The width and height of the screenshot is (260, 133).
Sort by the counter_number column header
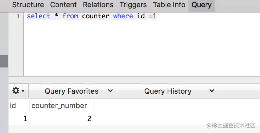[59, 105]
